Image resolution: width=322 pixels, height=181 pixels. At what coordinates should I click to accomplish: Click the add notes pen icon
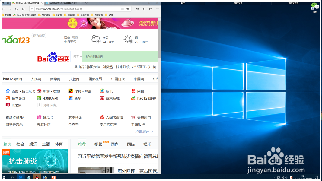(x=144, y=9)
